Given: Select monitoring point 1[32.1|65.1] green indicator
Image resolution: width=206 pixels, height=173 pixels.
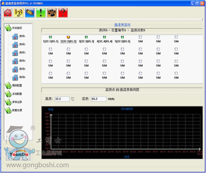Looking at the screenshot, I should click(x=50, y=37).
